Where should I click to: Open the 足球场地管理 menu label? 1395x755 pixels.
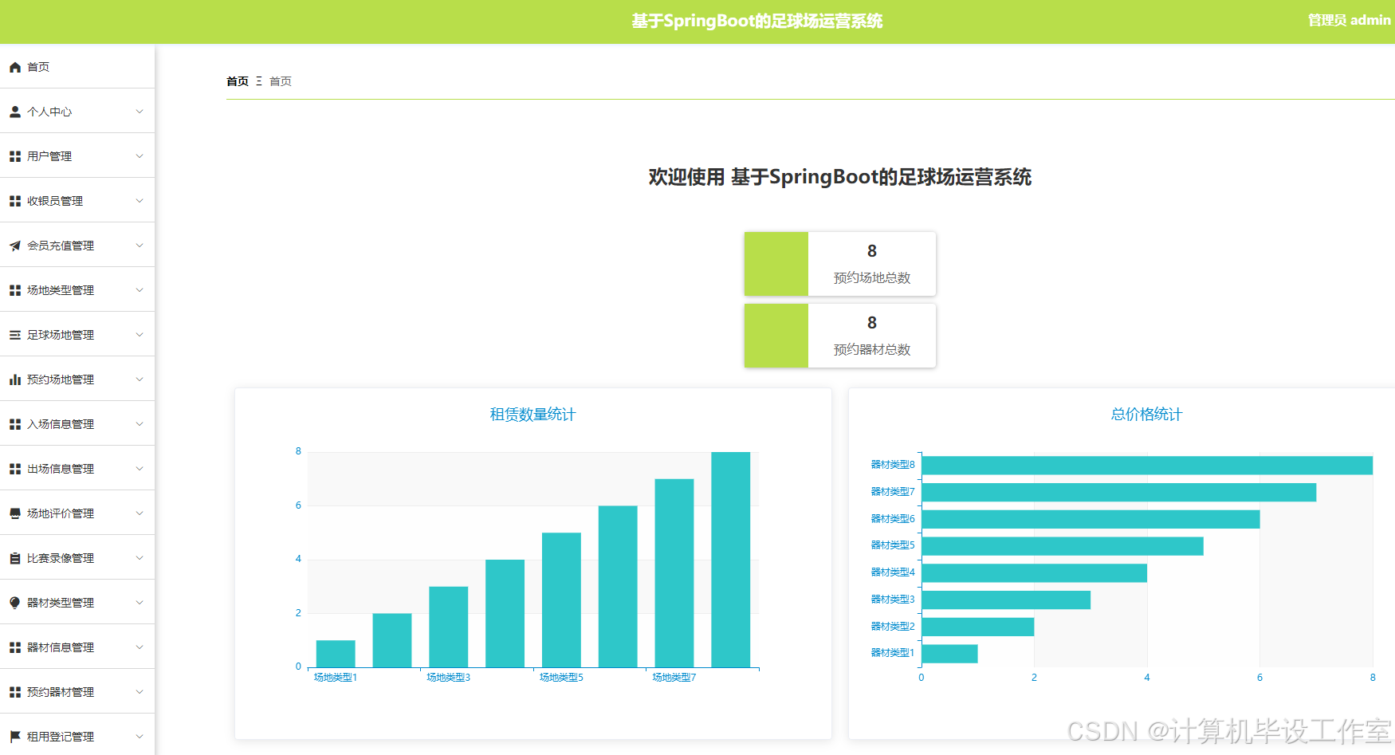(x=61, y=336)
